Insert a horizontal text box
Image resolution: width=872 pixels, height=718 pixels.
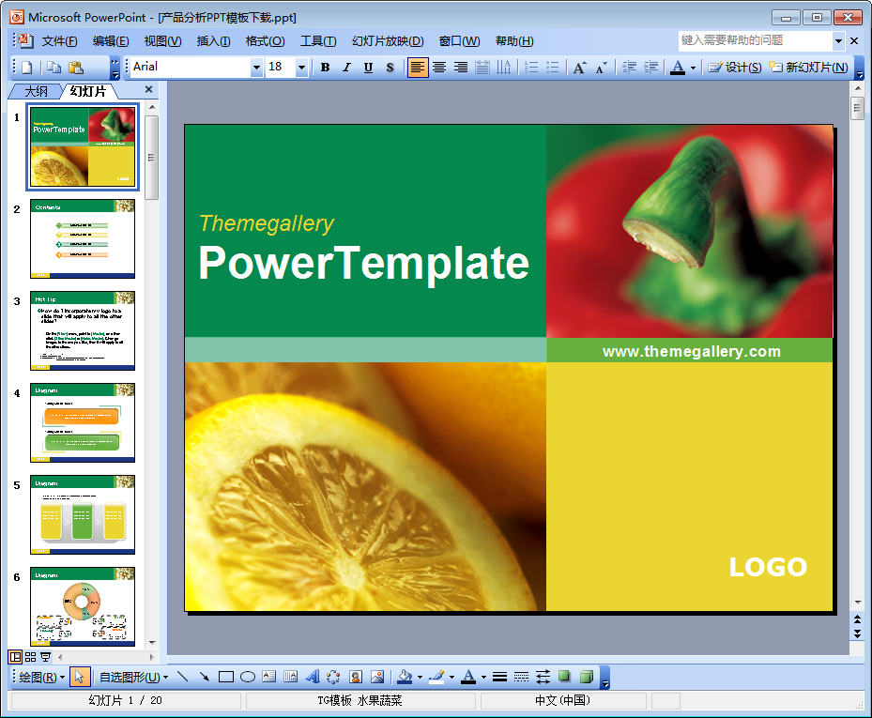point(269,677)
